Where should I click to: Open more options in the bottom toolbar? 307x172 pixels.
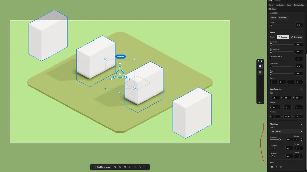tap(147, 167)
